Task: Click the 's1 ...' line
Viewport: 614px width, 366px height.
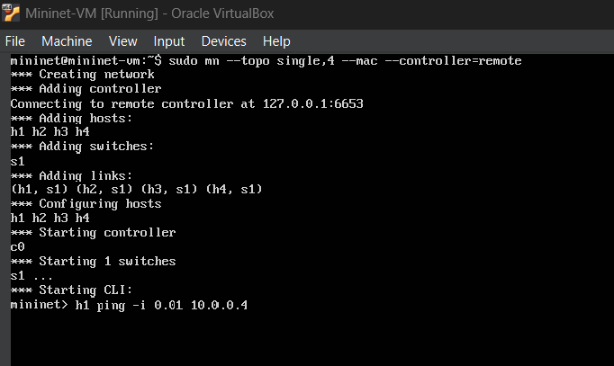Action: tap(32, 276)
